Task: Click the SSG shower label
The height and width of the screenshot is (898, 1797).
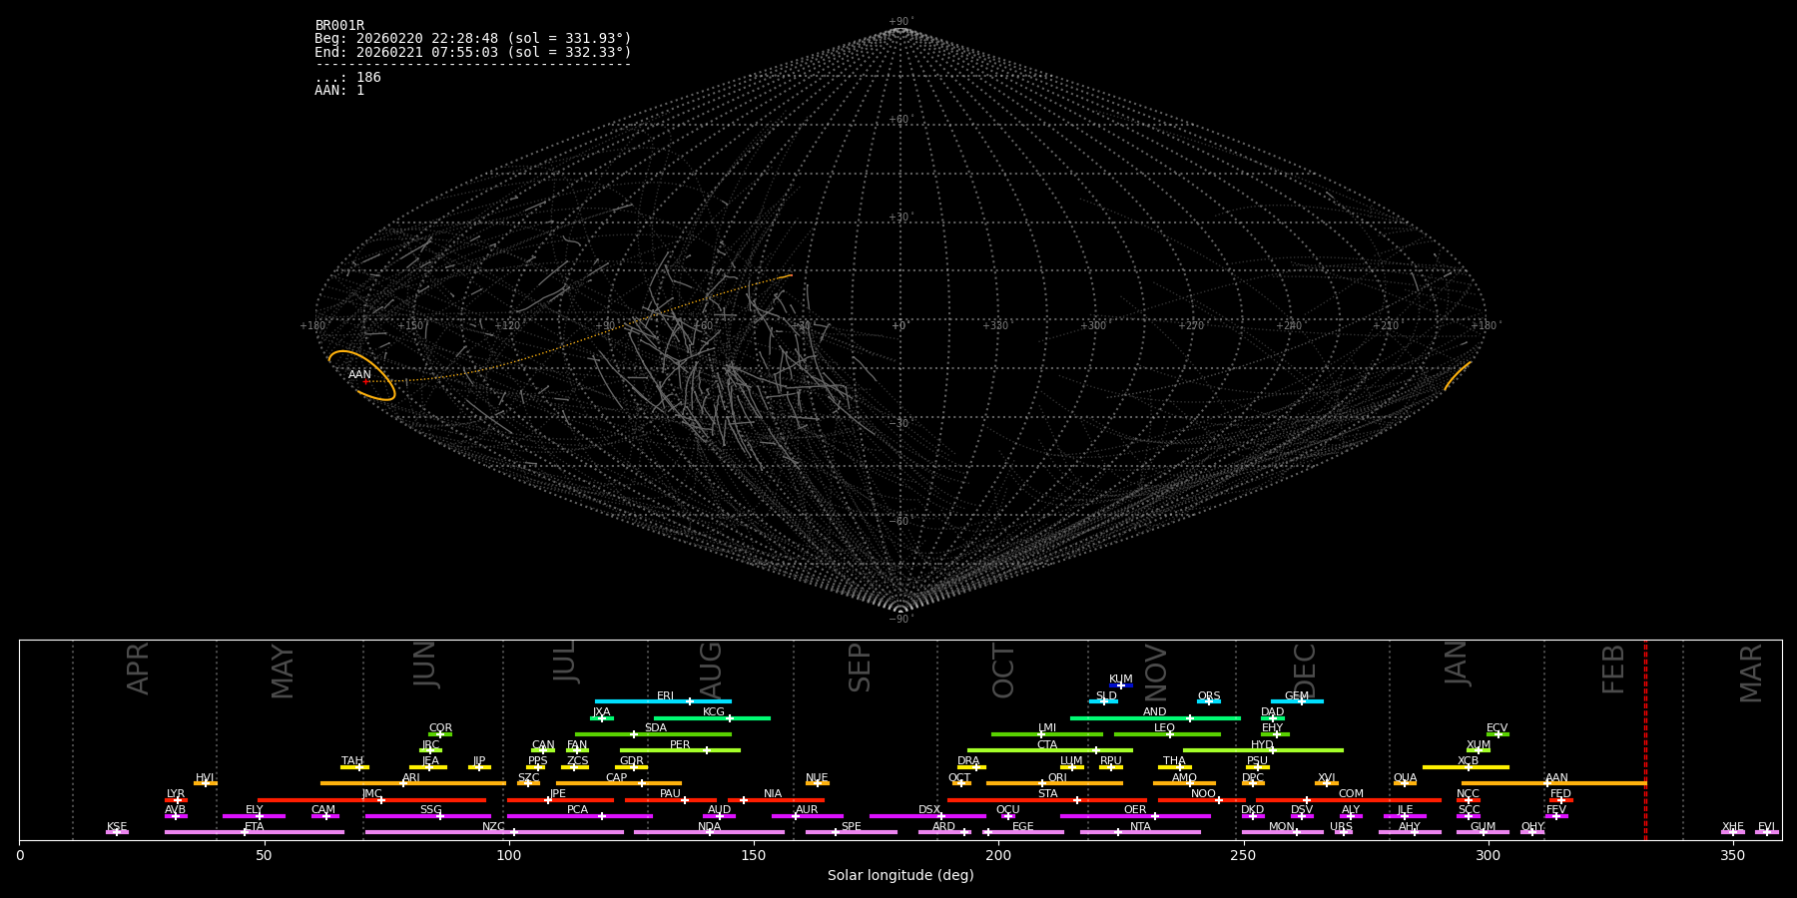Action: tap(430, 810)
